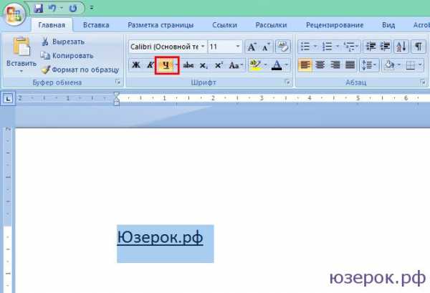Image resolution: width=430 pixels, height=293 pixels.
Task: Sort text with A-Я icon
Action: point(401,47)
